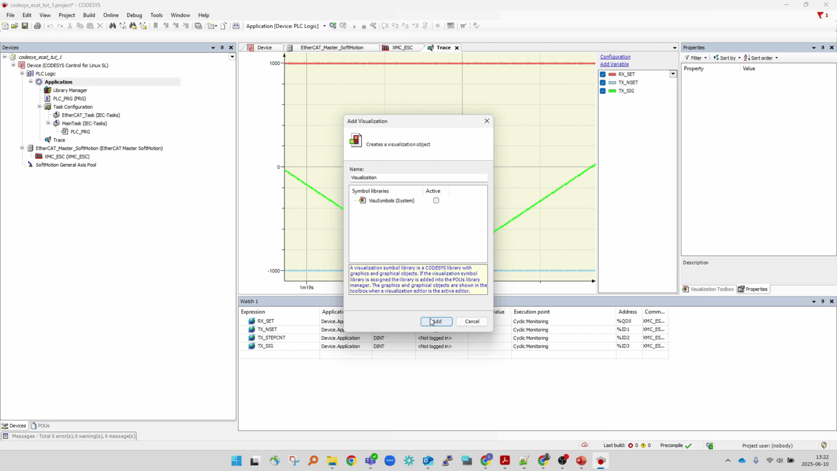Start the application with green arrow icon
Viewport: 837px width, 471px height.
pos(354,26)
